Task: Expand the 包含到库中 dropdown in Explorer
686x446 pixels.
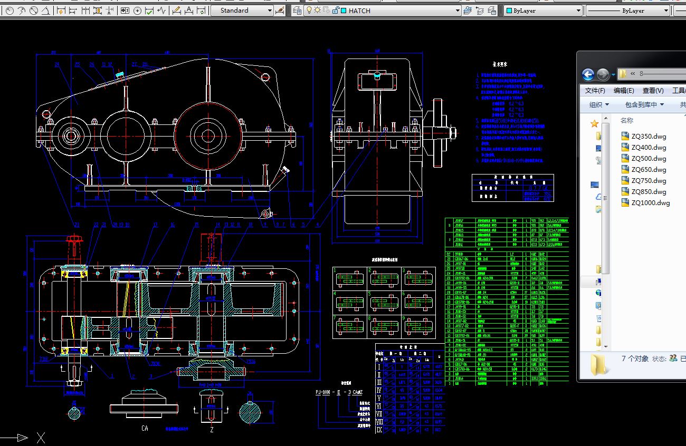Action: coord(644,105)
